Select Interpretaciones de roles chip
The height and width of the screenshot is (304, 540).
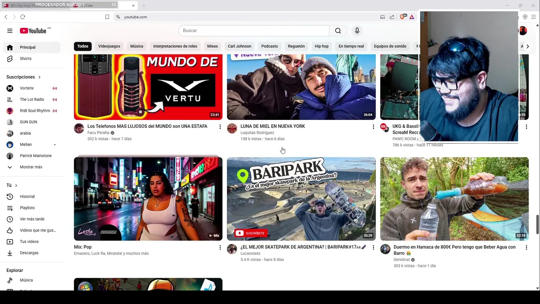click(175, 46)
